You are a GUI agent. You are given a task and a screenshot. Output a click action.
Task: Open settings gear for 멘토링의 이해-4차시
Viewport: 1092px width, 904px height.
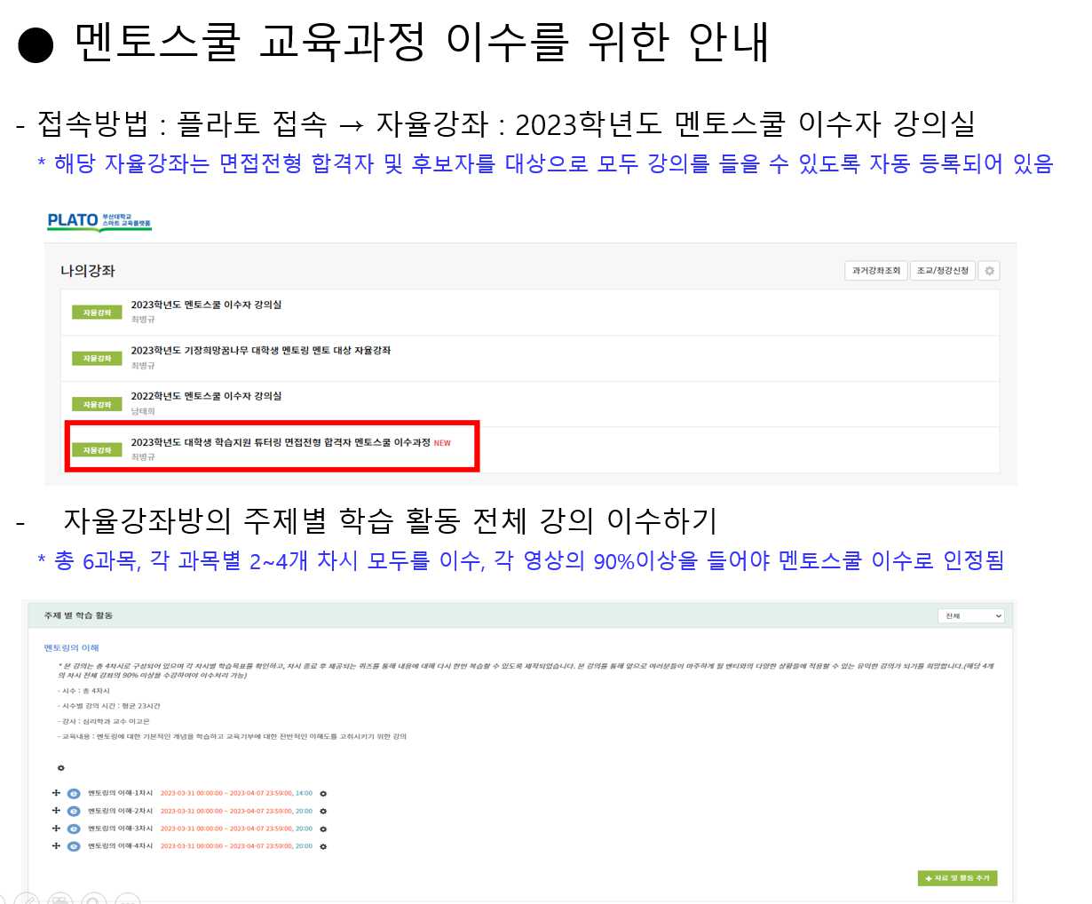pos(323,847)
